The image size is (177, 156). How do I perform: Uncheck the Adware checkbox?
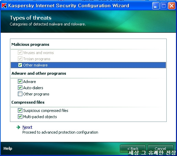pyautogui.click(x=20, y=82)
